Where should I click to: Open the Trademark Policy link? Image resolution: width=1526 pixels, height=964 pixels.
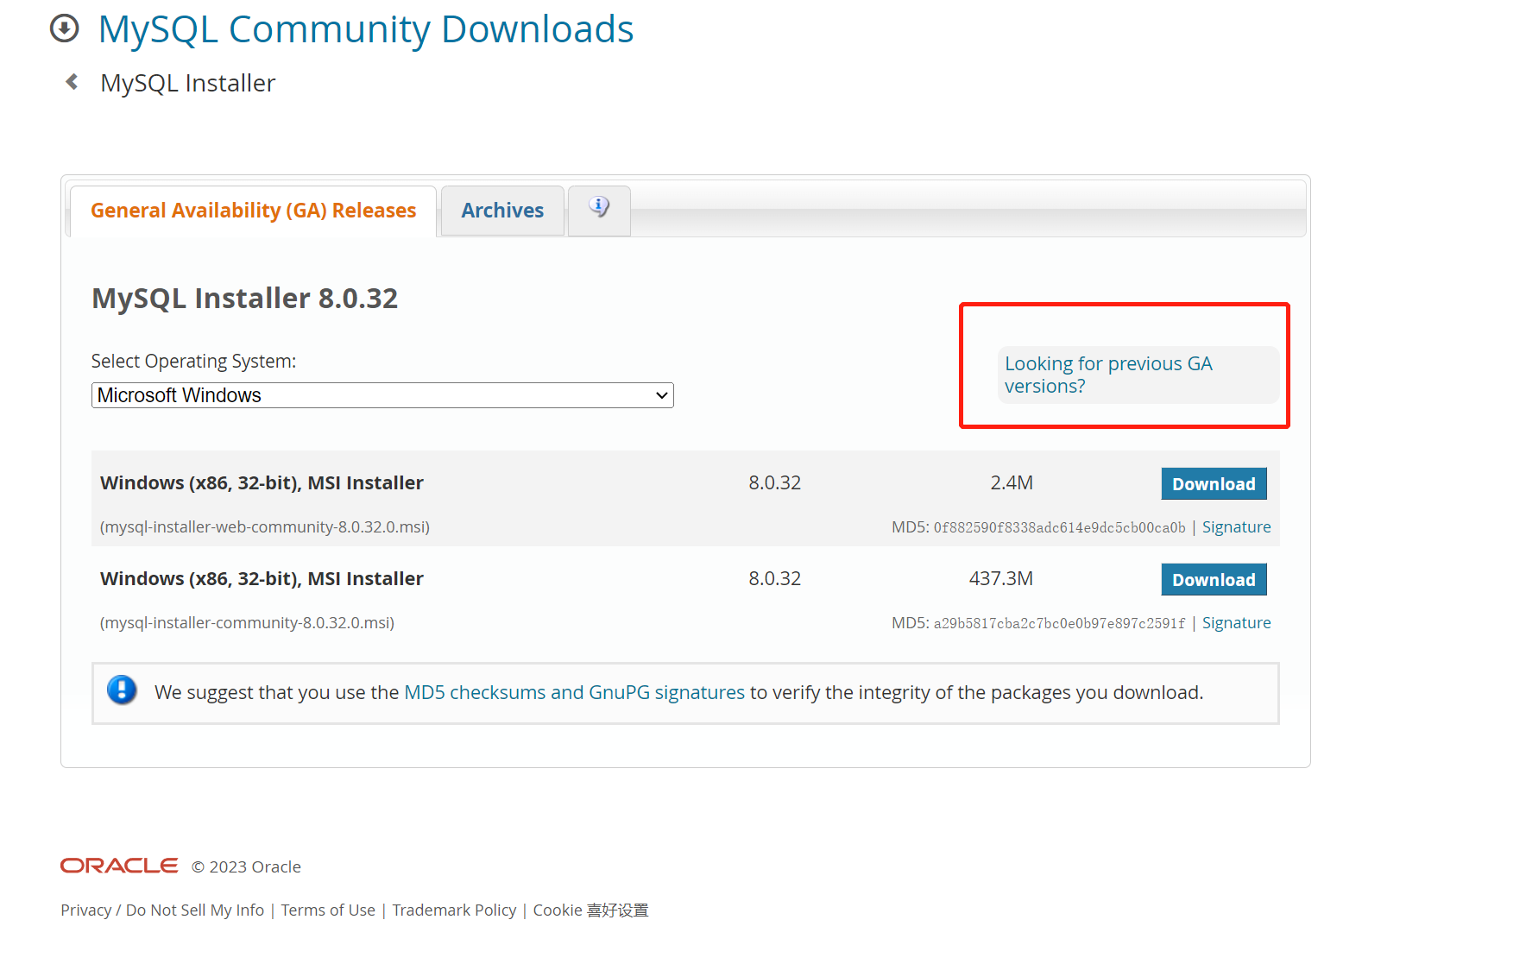tap(454, 910)
